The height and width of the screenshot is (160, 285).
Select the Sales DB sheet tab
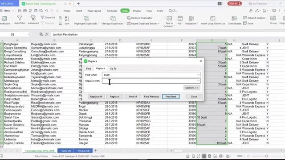66,151
